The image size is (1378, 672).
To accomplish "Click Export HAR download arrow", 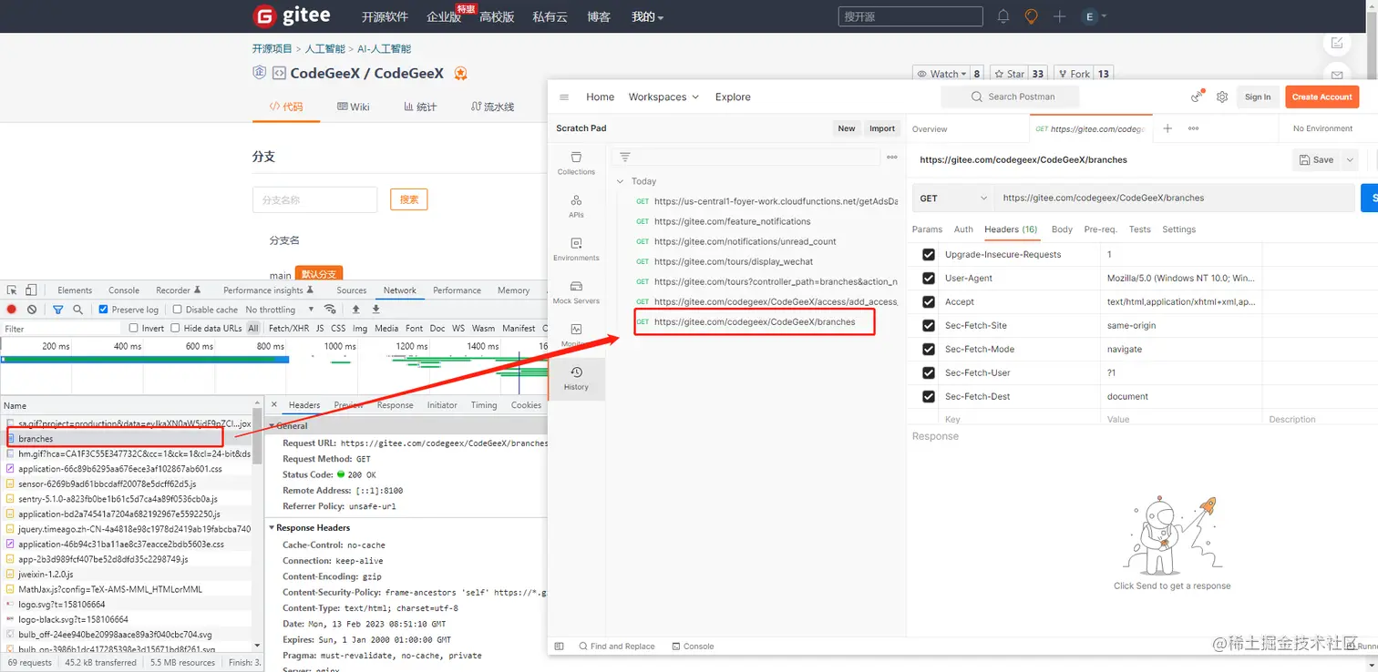I will click(x=375, y=310).
